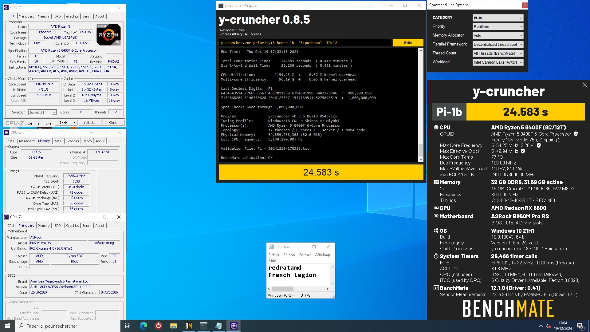This screenshot has width=590, height=332.
Task: Open the Category dropdown (Pi-1b)
Action: [x=498, y=18]
